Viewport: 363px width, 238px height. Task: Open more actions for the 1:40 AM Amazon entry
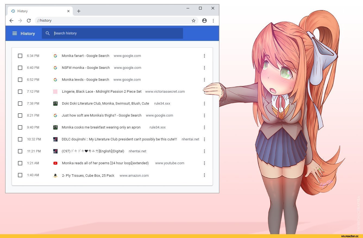coord(204,175)
